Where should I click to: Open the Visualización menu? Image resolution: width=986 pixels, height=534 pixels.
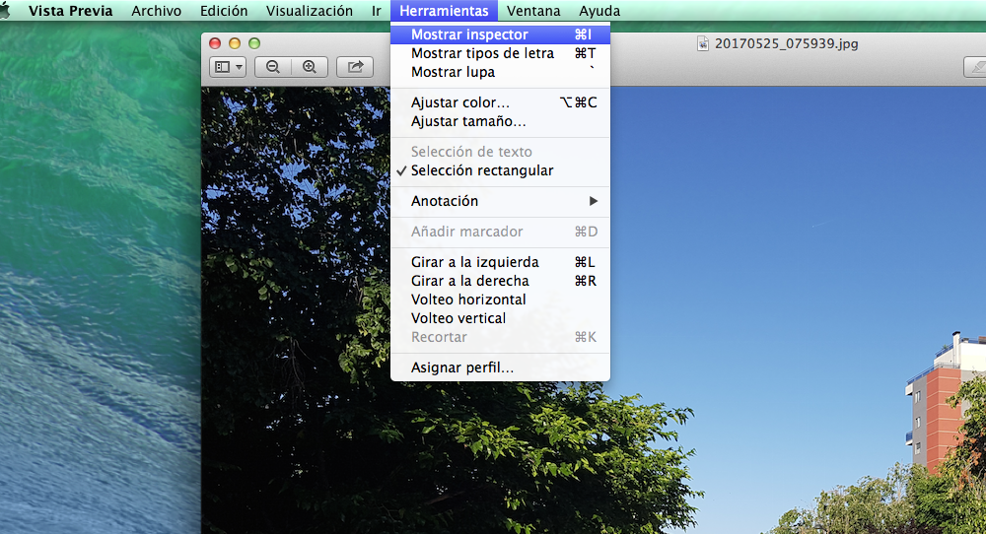pyautogui.click(x=310, y=11)
